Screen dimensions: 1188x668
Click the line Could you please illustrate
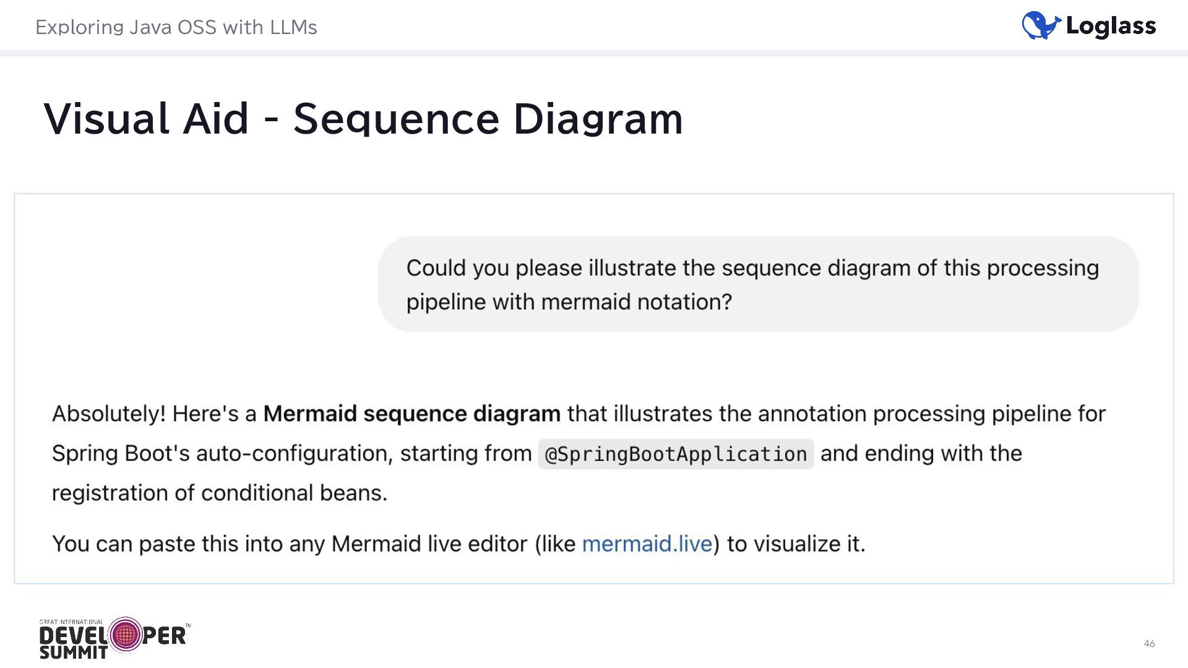[x=752, y=268]
